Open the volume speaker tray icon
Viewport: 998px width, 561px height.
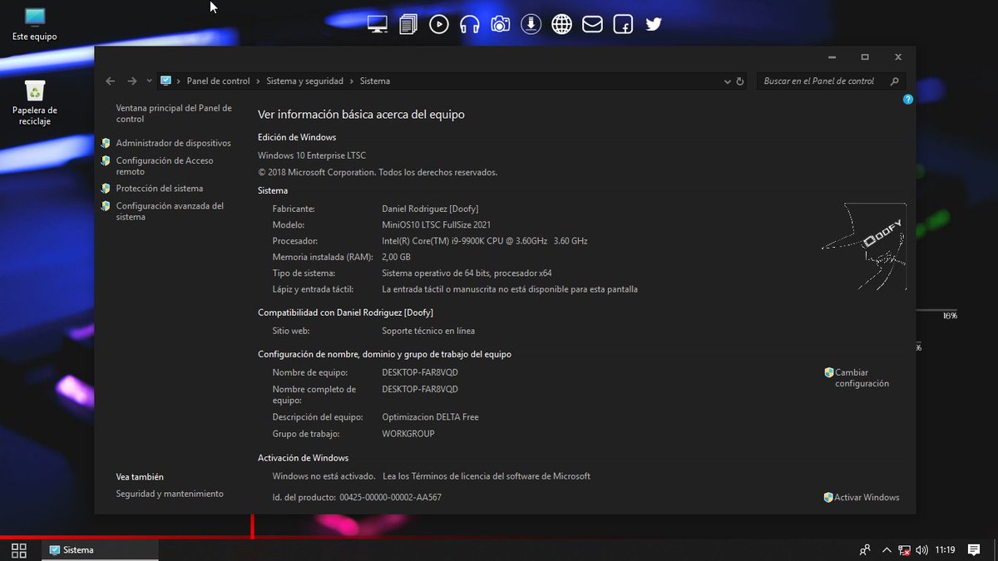coord(921,550)
